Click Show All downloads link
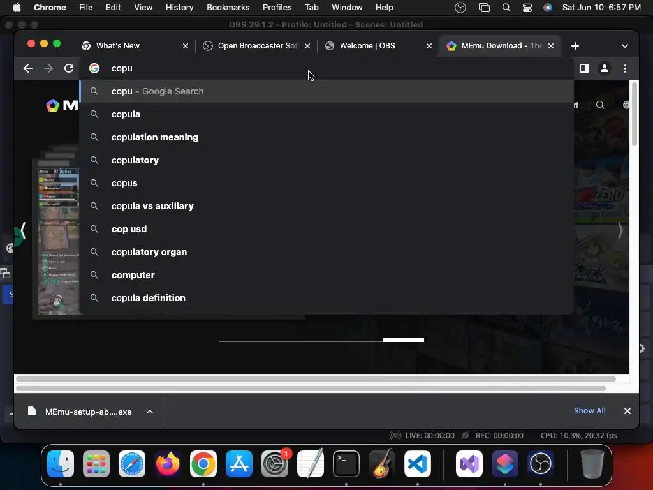 pos(590,411)
